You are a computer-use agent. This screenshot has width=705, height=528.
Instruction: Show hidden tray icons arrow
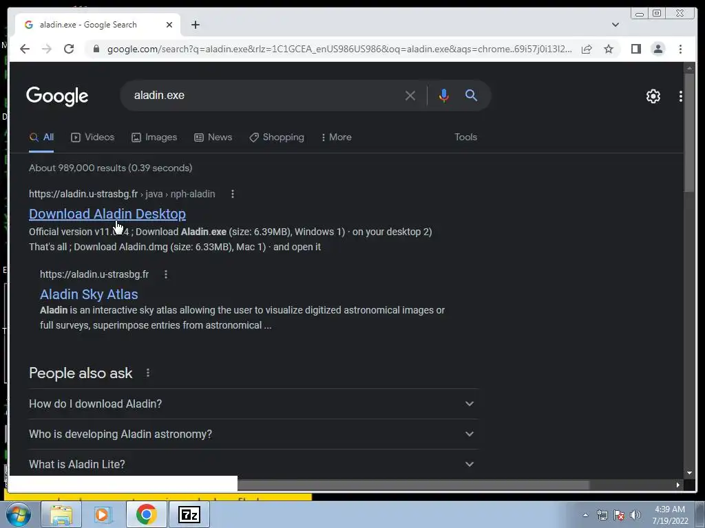pos(585,515)
